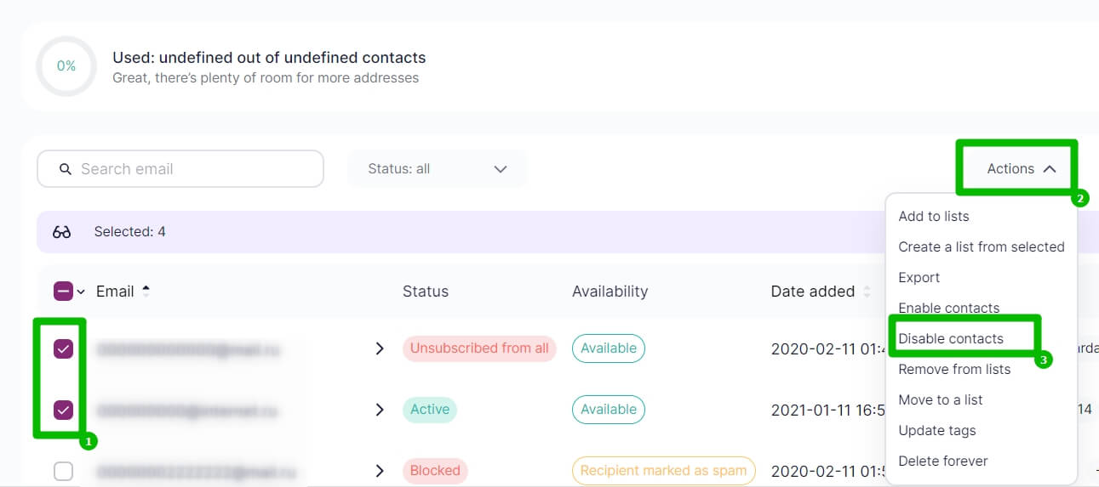
Task: Click the Selected: 4 label
Action: point(129,231)
